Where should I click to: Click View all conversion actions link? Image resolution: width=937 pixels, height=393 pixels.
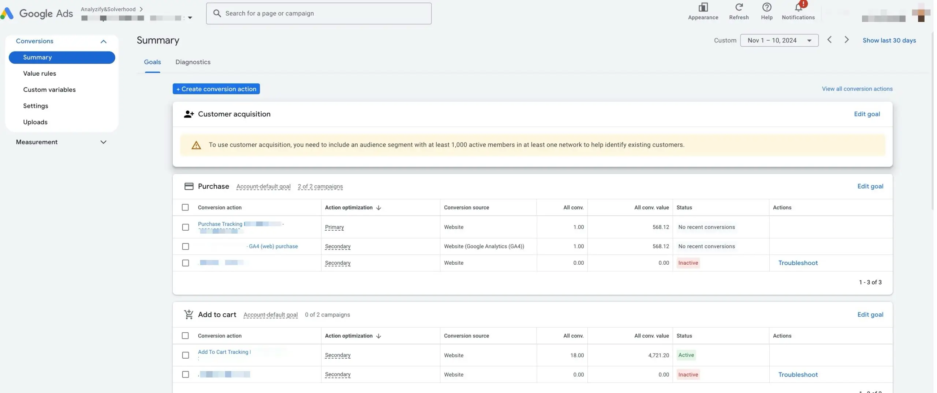[x=857, y=89]
